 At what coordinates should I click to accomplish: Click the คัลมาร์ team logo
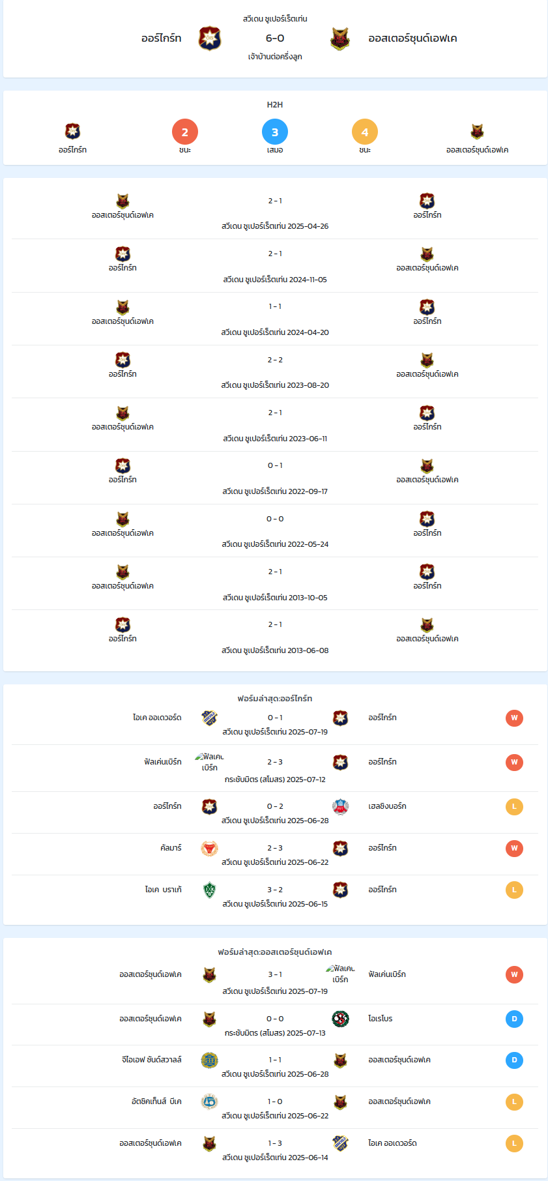tap(209, 849)
